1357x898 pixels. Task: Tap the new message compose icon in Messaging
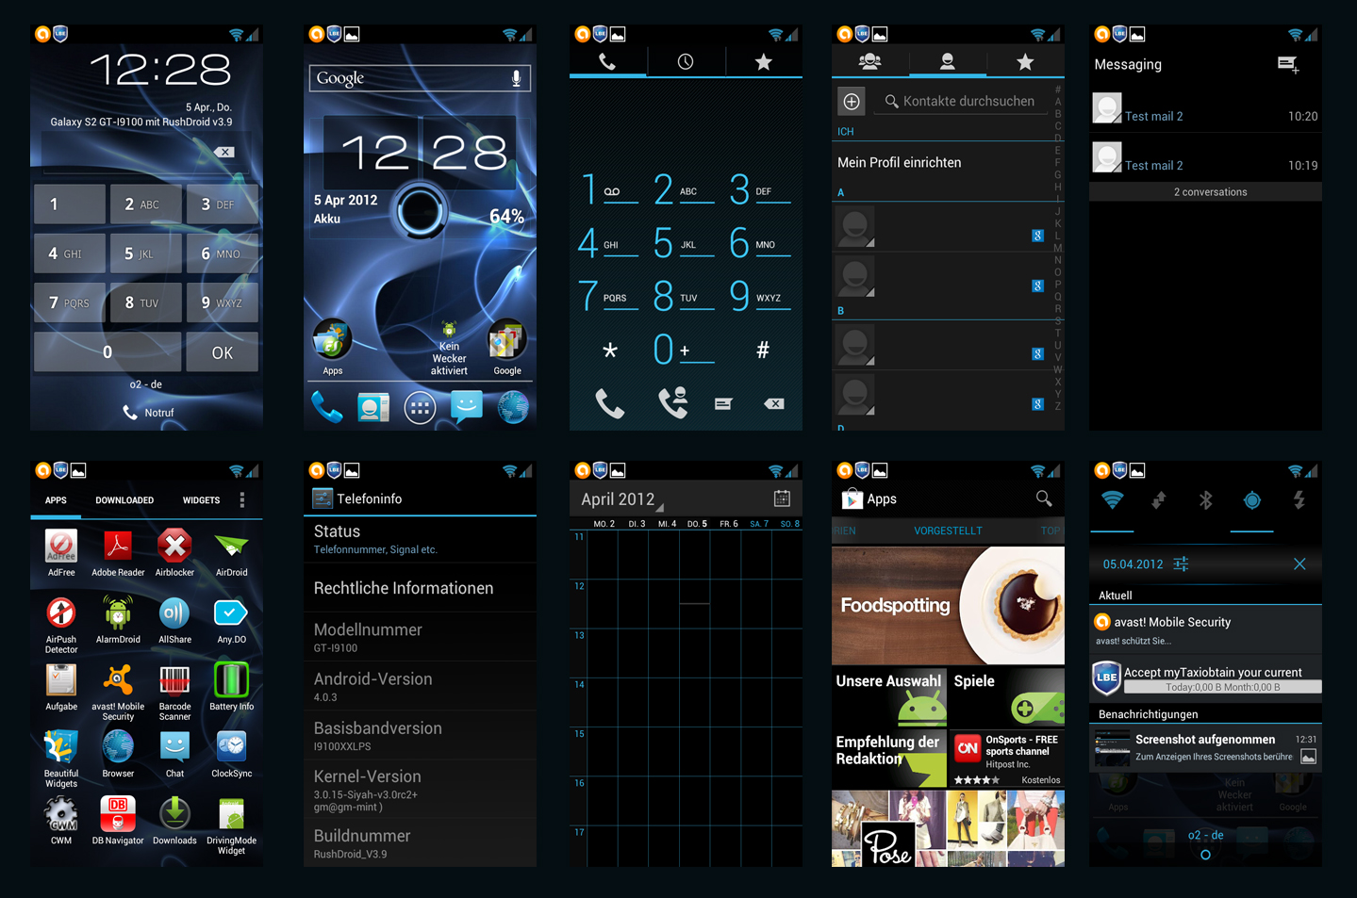coord(1288,64)
